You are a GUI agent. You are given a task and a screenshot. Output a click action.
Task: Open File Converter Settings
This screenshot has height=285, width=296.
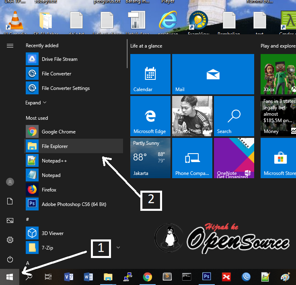tap(74, 88)
